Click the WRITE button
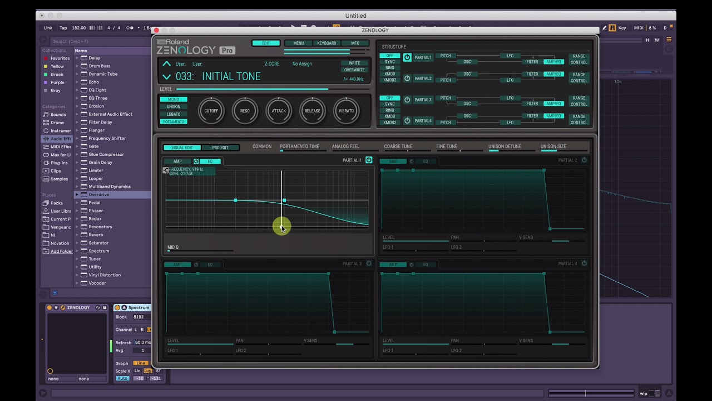Image resolution: width=712 pixels, height=401 pixels. tap(354, 63)
